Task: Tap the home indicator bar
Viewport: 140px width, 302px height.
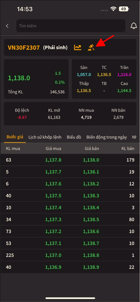Action: click(x=70, y=298)
